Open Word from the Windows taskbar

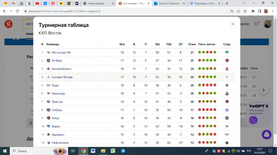[93, 151]
